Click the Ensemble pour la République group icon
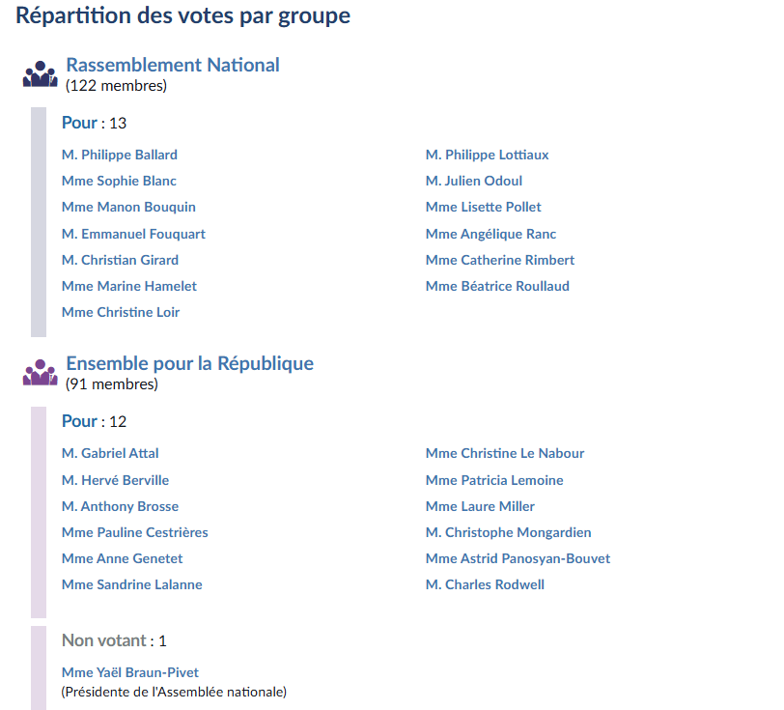Viewport: 784px width, 710px height. coord(40,372)
